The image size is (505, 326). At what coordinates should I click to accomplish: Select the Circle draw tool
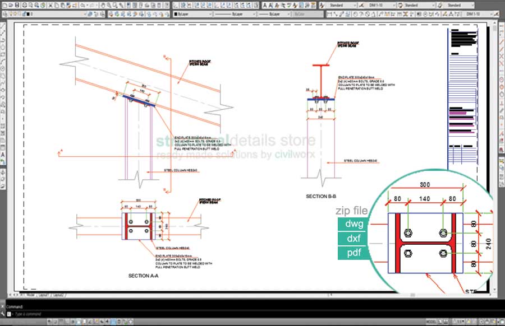(x=3, y=69)
